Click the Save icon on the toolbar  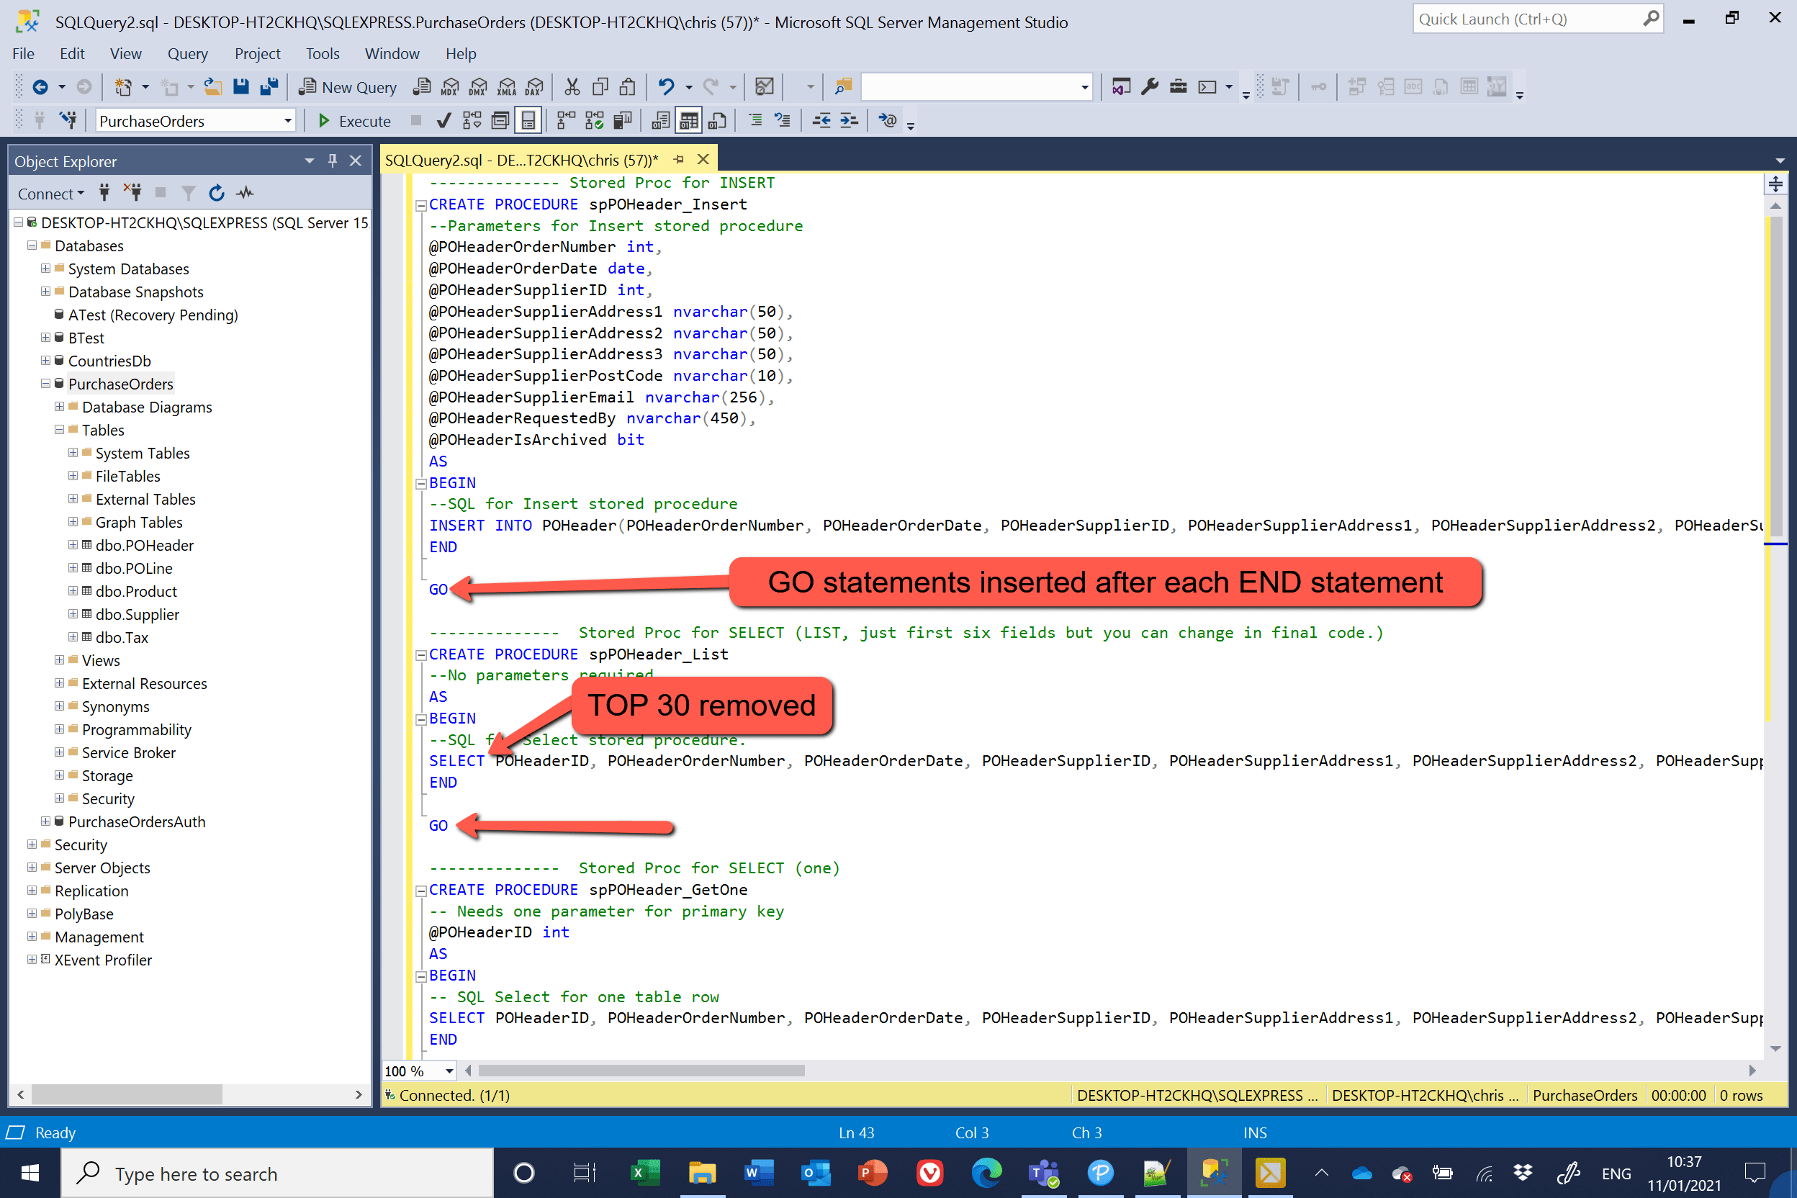coord(240,86)
